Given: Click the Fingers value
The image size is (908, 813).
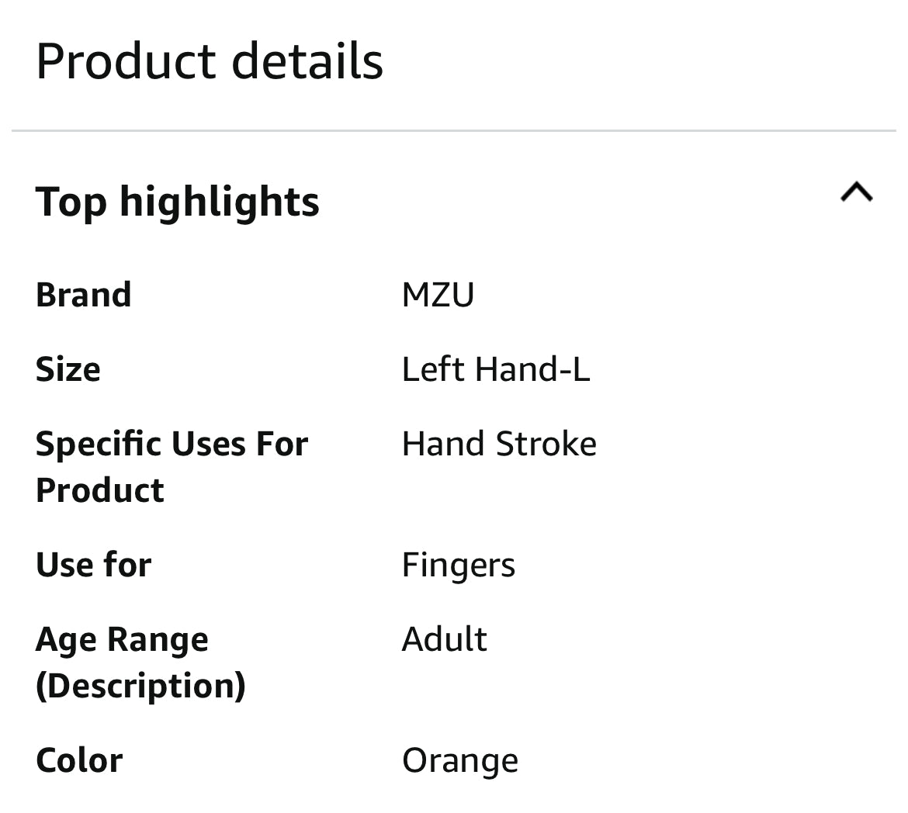Looking at the screenshot, I should click(458, 566).
